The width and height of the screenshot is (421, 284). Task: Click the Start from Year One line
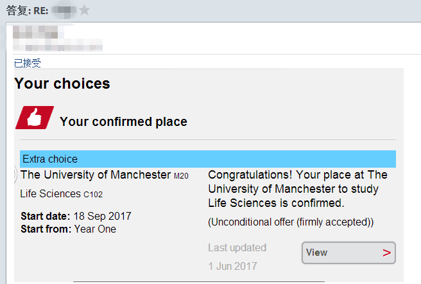pyautogui.click(x=68, y=229)
